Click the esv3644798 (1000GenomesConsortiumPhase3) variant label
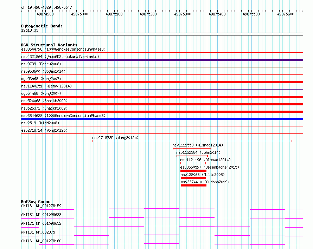313x249 pixels. 63,49
